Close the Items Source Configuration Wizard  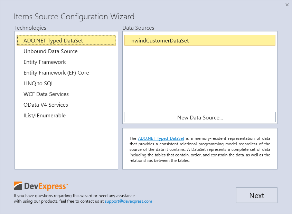point(287,5)
